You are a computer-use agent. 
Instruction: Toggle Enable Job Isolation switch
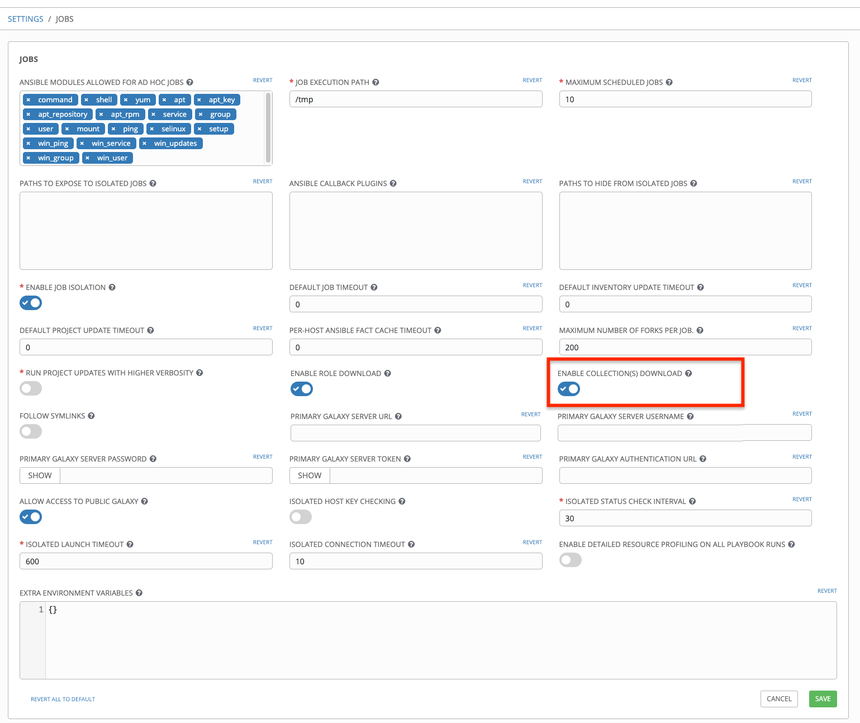pos(31,303)
